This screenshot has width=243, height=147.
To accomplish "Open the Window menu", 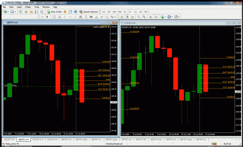I will pyautogui.click(x=46, y=7).
